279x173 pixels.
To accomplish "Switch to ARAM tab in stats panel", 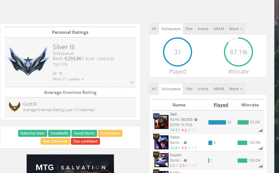I will tap(219, 29).
